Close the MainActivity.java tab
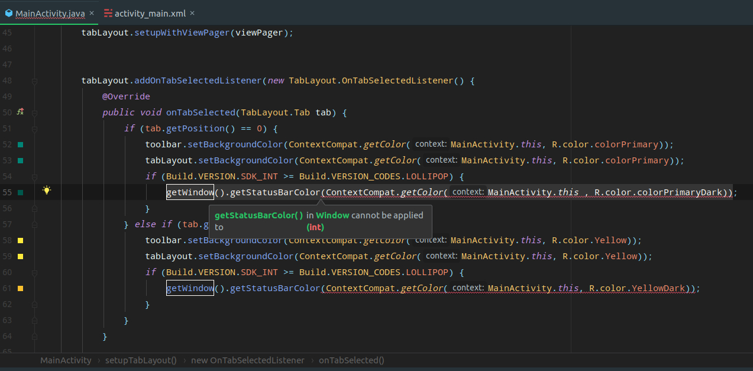The width and height of the screenshot is (753, 371). click(x=92, y=13)
